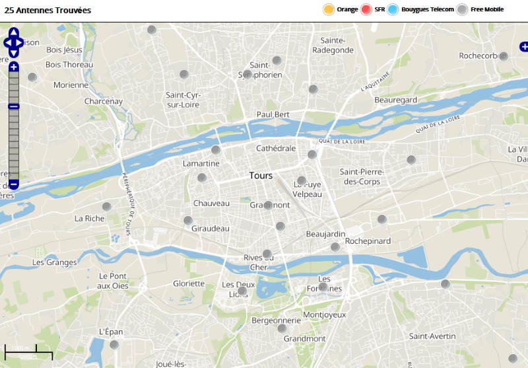Click the antenna marker near Saint-Pierre-des-Corps
The height and width of the screenshot is (368, 528).
pos(411,160)
